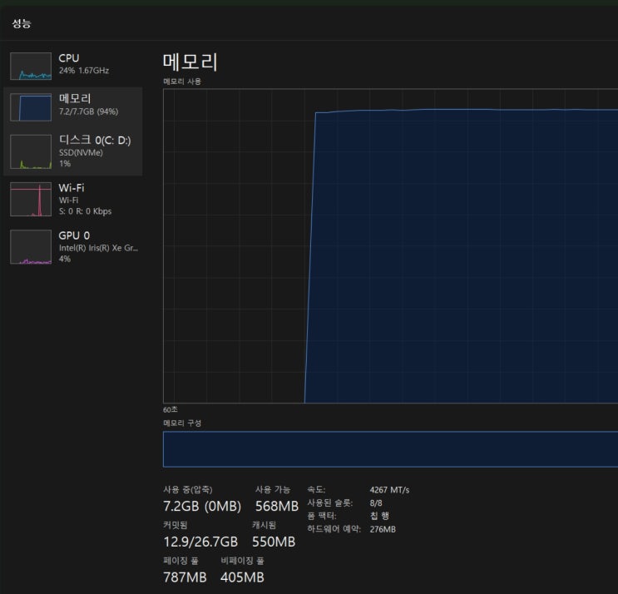This screenshot has width=618, height=594.
Task: Click the 8/8 slots used value
Action: point(376,503)
